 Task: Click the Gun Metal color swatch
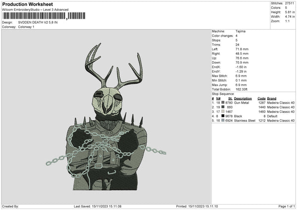pyautogui.click(x=223, y=103)
